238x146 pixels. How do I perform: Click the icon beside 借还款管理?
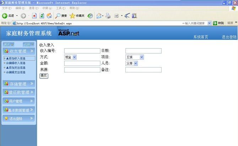[6, 92]
